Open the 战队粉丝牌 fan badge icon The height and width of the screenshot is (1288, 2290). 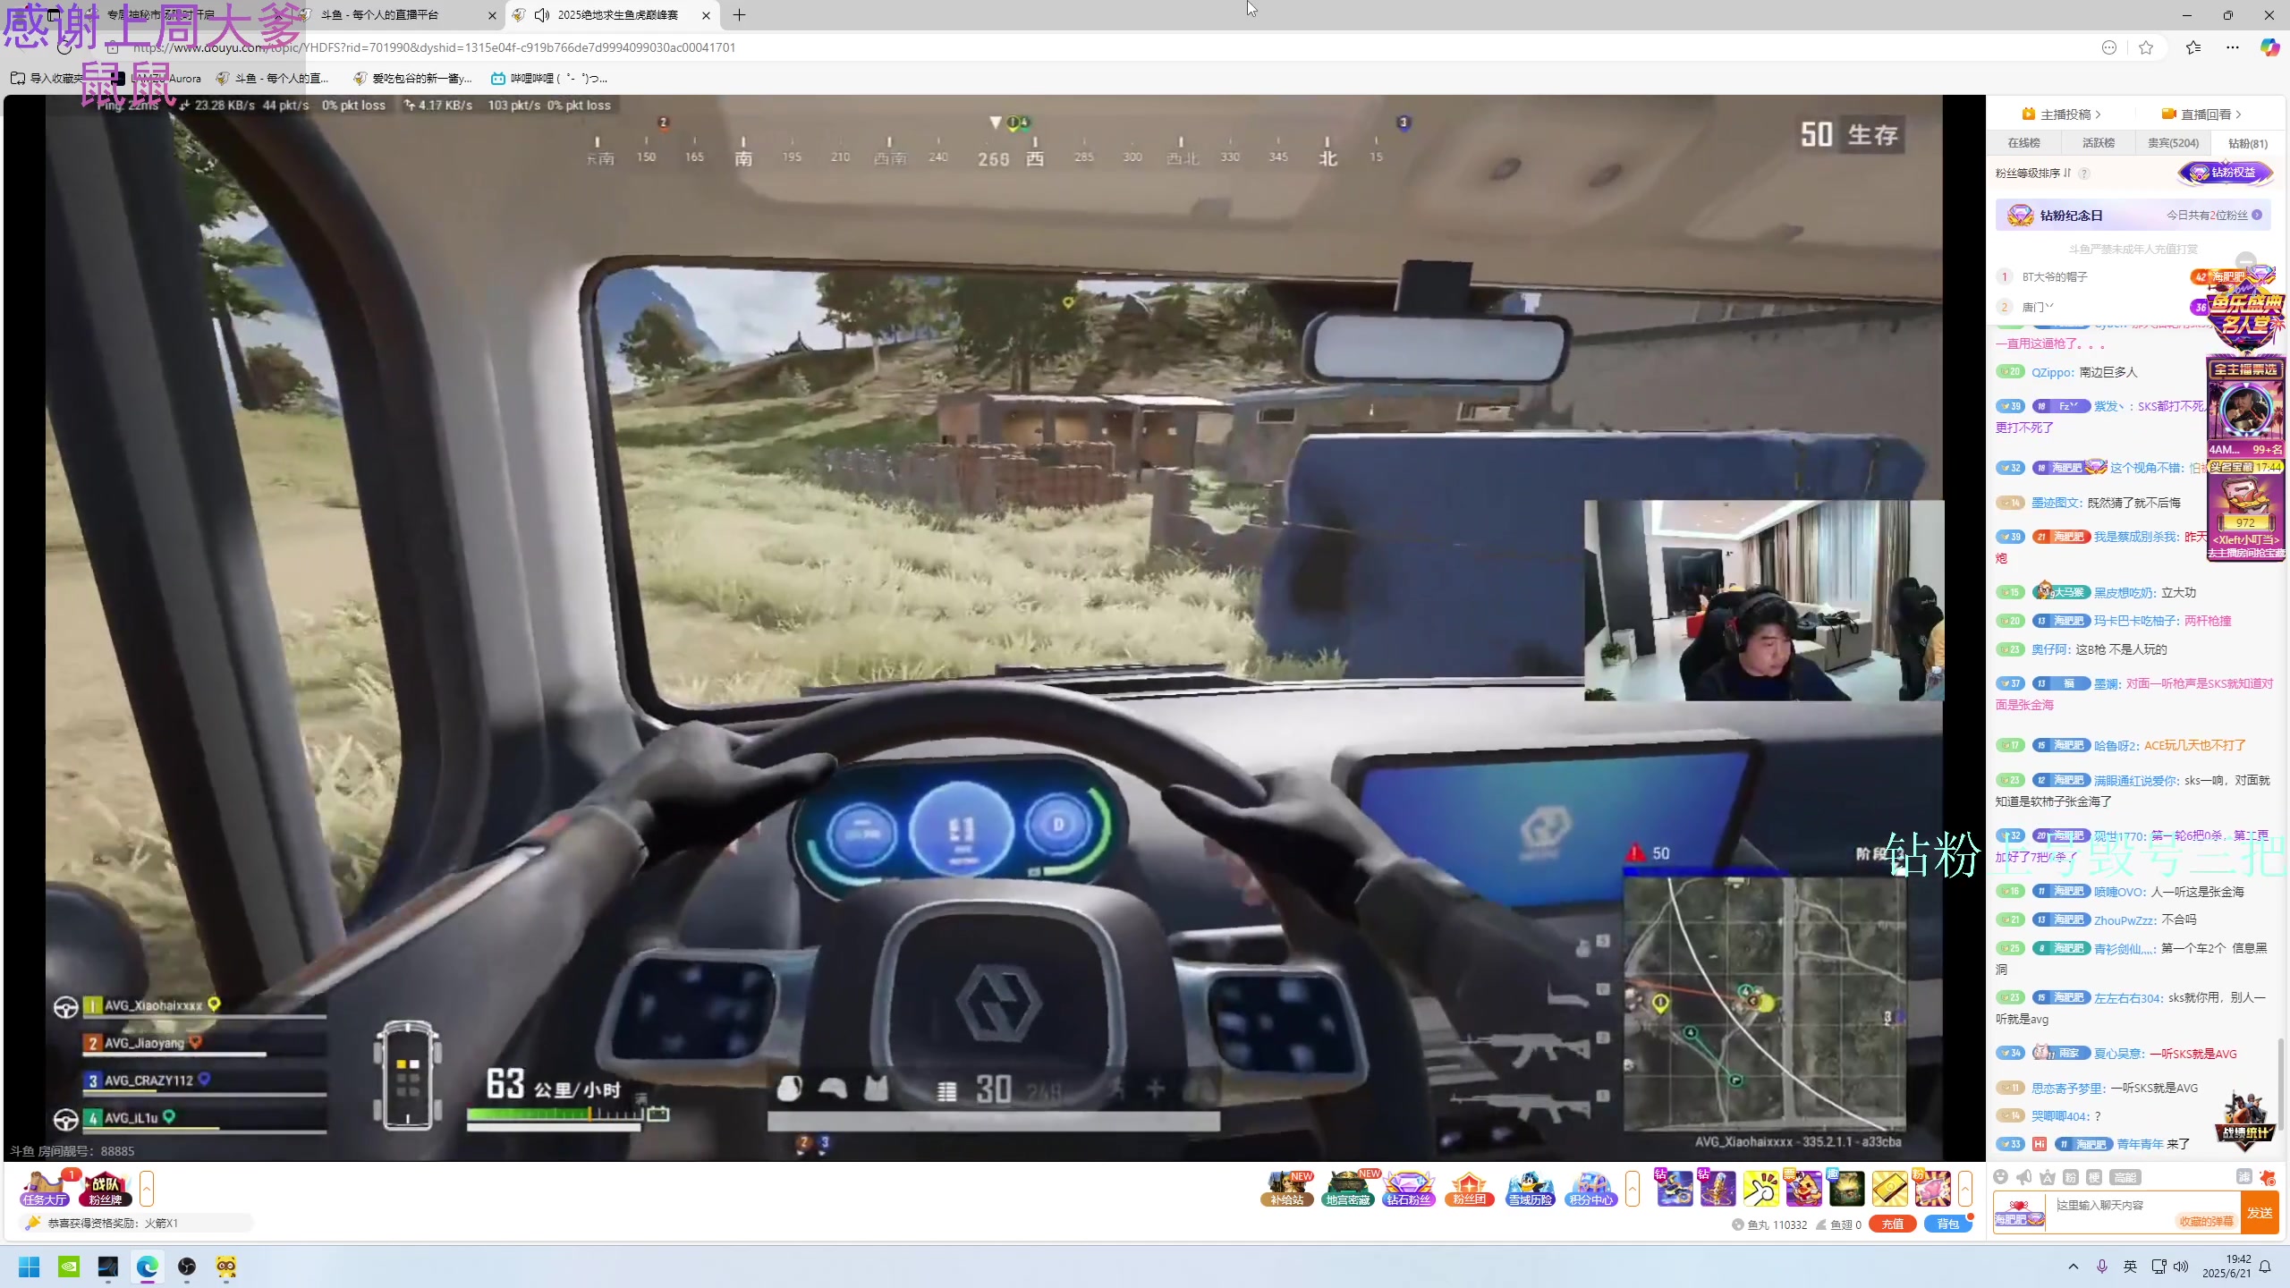pos(106,1188)
